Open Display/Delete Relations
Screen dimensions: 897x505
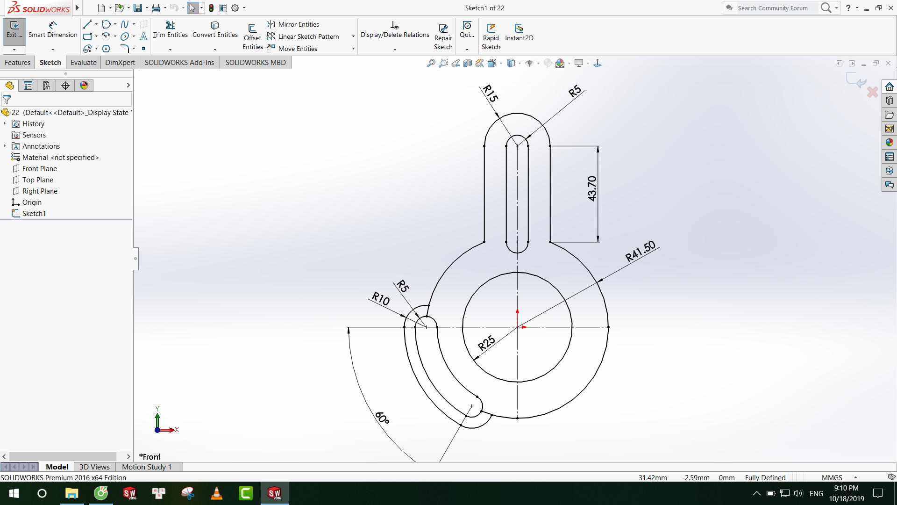click(395, 29)
